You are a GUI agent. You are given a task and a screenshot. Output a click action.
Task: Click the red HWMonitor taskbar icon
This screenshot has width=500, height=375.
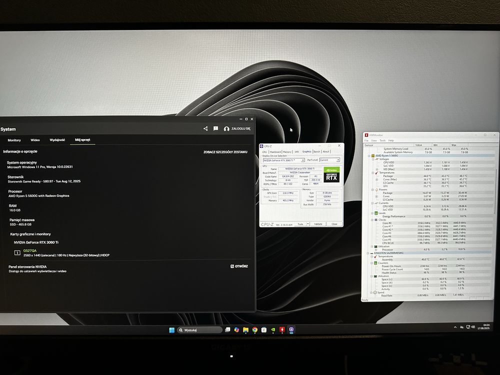click(282, 329)
